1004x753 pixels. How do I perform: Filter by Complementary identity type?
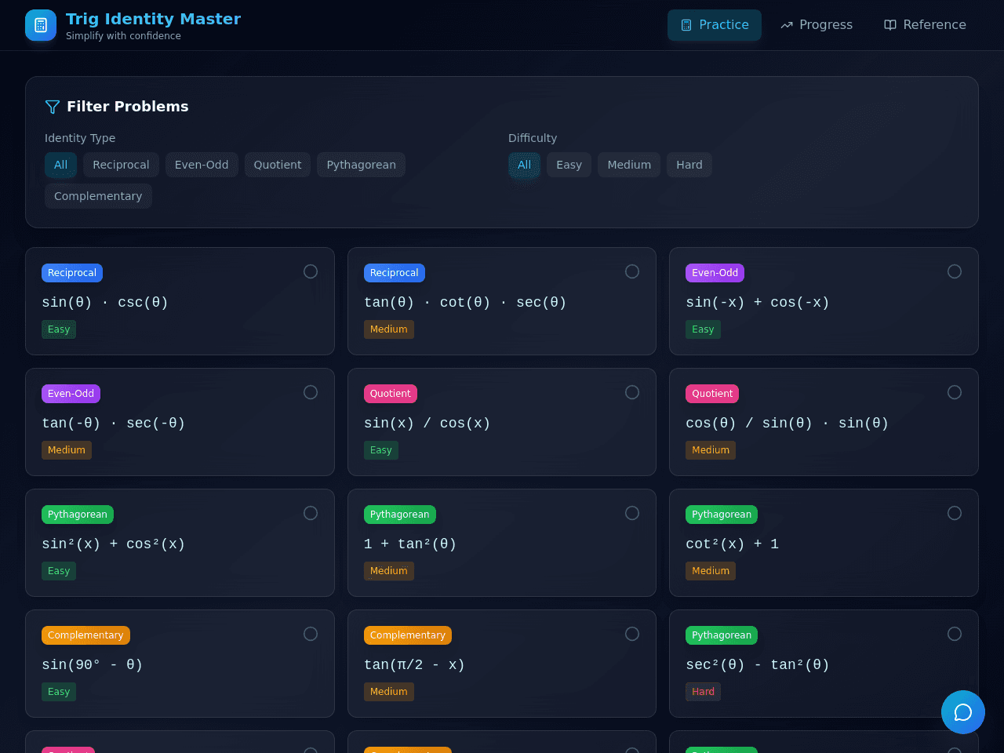tap(98, 196)
